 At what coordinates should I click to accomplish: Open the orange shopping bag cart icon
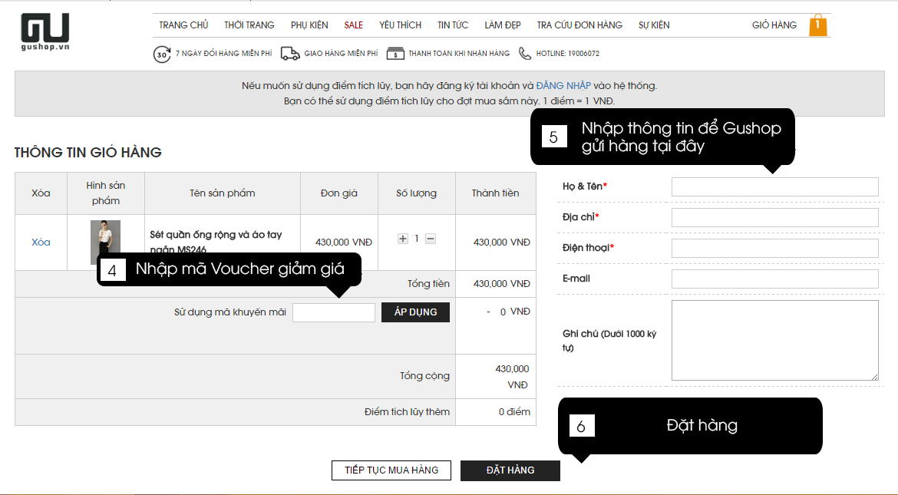[x=818, y=25]
